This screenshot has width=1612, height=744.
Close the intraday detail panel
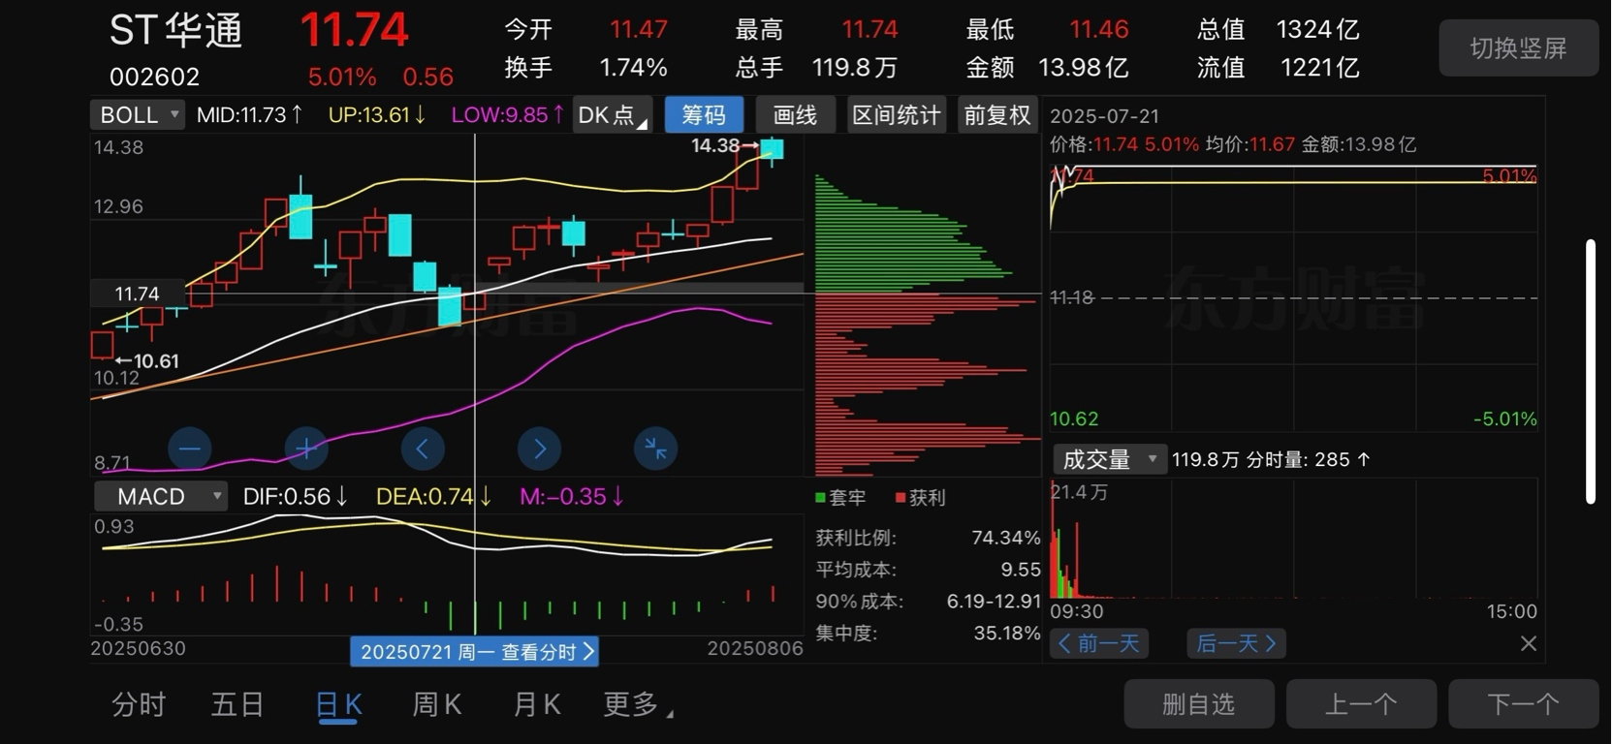[1529, 643]
